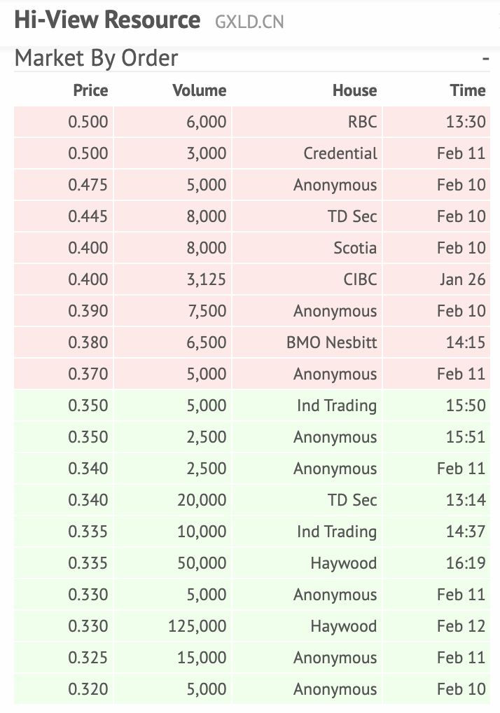The image size is (500, 713).
Task: Select Ind Trading bid at 15:50
Action: click(252, 406)
